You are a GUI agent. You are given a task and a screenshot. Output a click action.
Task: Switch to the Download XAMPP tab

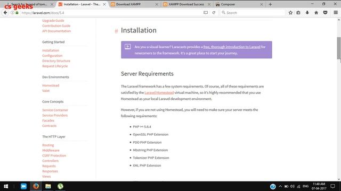click(x=134, y=4)
